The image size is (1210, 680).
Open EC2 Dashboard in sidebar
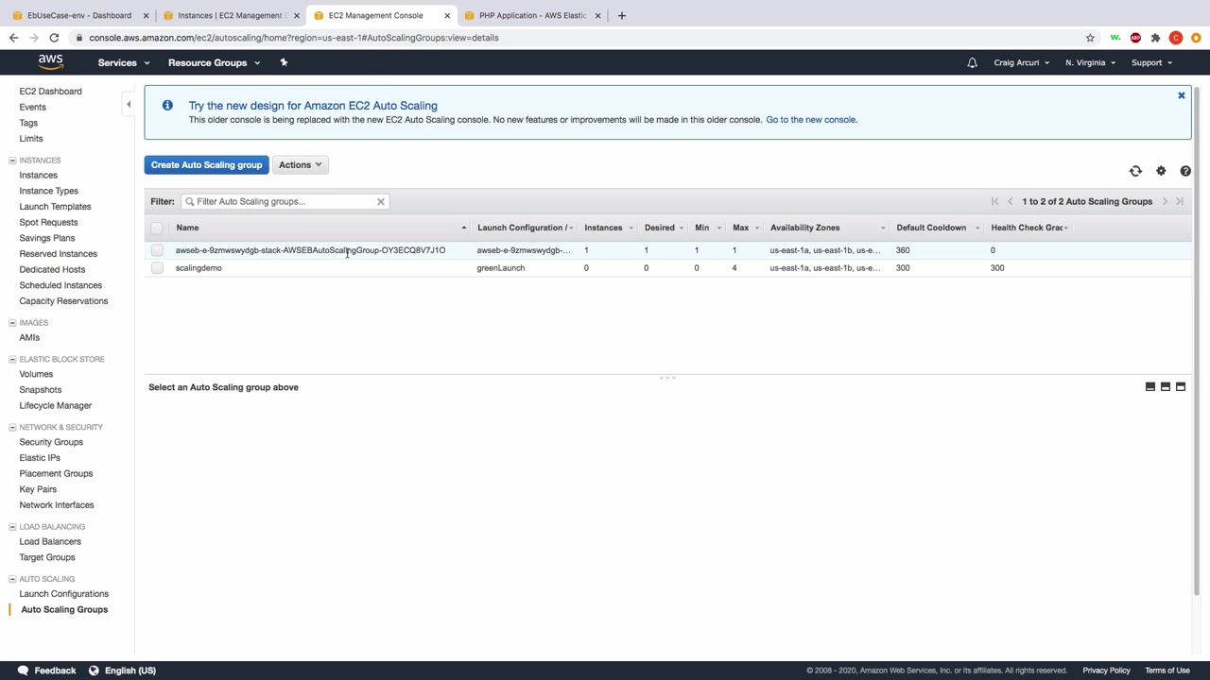[50, 92]
